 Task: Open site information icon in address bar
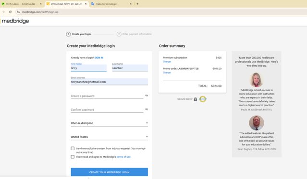point(18,12)
